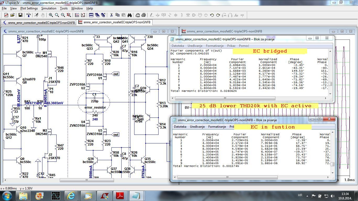Select the Diode component tool

click(x=188, y=15)
